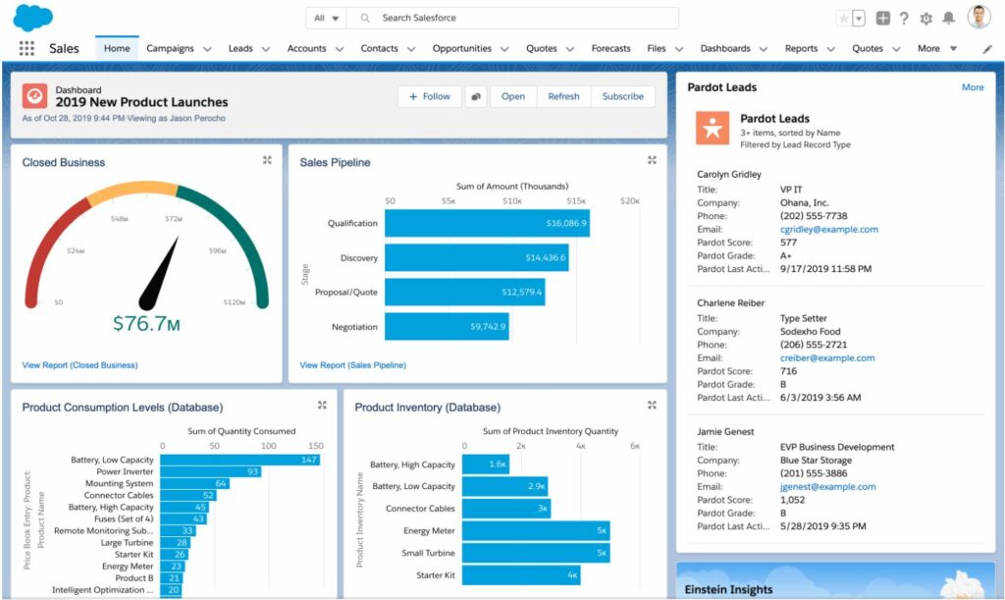This screenshot has height=600, width=1005.
Task: Click the dashboard feed icon beside Follow
Action: (x=476, y=96)
